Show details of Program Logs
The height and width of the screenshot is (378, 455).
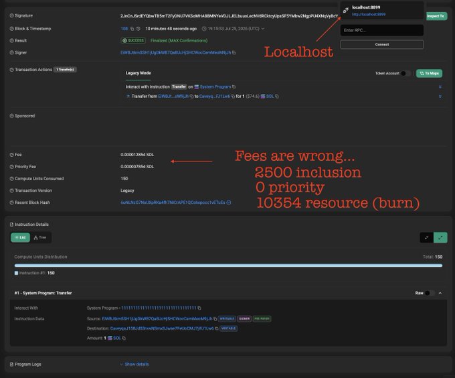134,365
